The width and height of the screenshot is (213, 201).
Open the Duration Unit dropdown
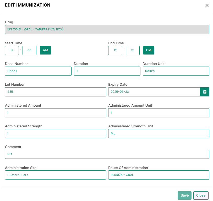(x=176, y=71)
